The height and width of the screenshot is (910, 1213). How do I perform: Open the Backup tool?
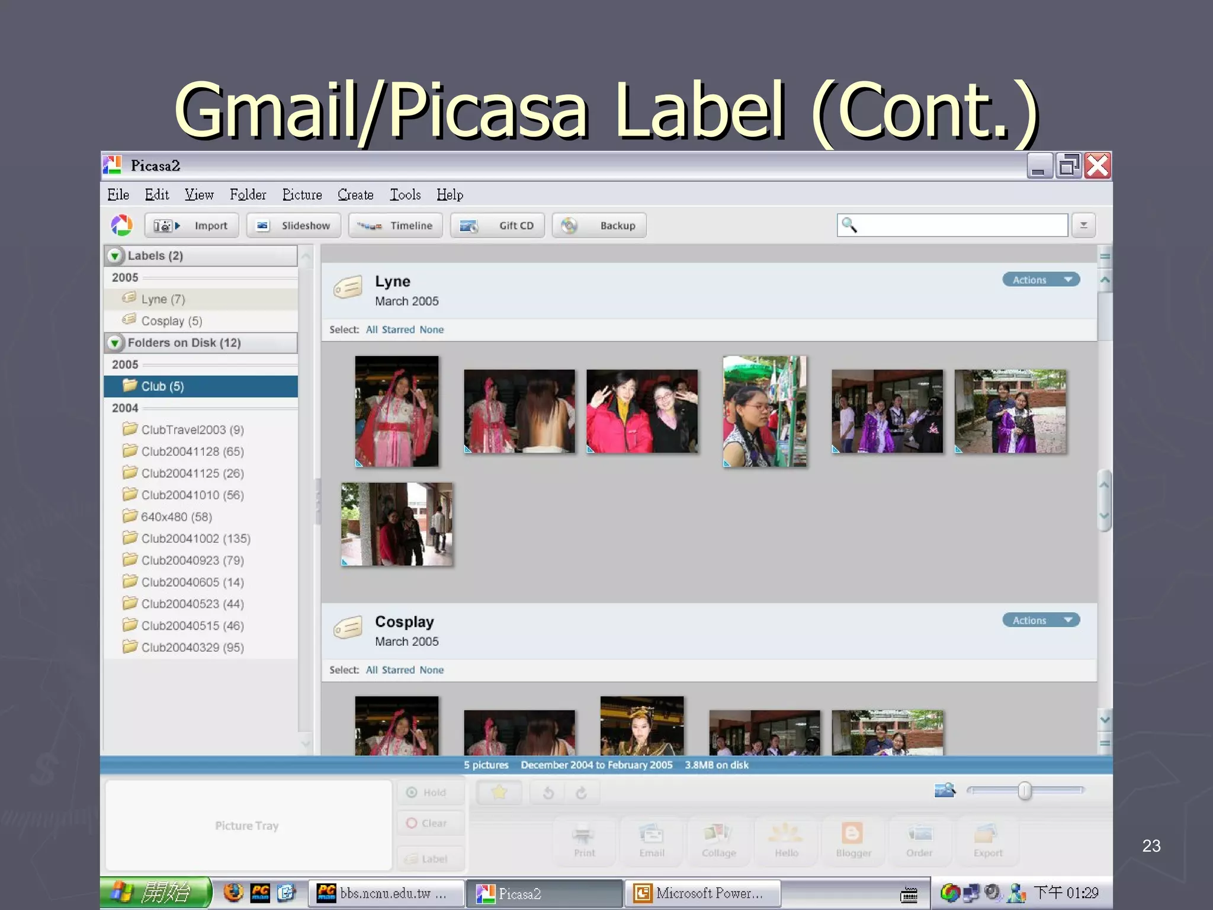[599, 226]
